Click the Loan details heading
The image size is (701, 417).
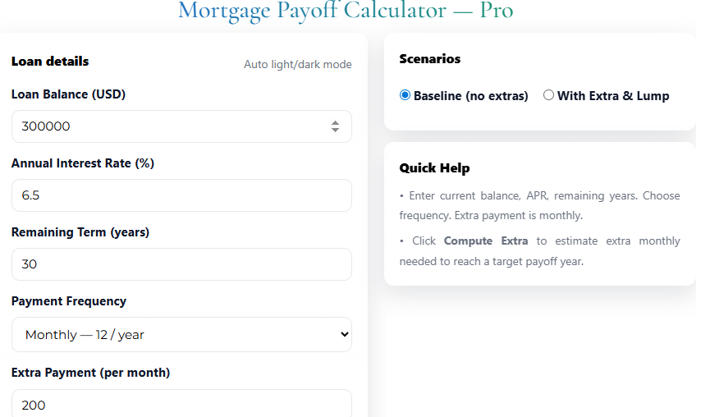[50, 62]
